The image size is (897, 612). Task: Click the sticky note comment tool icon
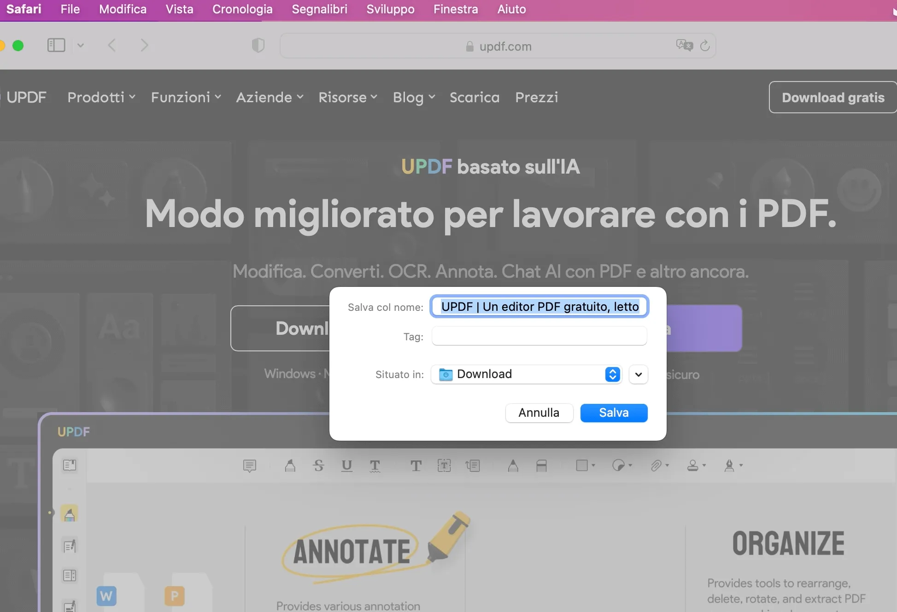(249, 466)
